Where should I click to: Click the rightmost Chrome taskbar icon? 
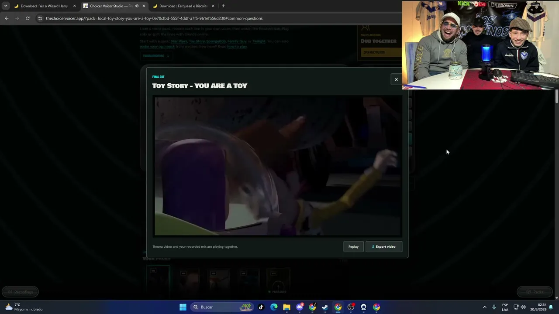(x=376, y=307)
